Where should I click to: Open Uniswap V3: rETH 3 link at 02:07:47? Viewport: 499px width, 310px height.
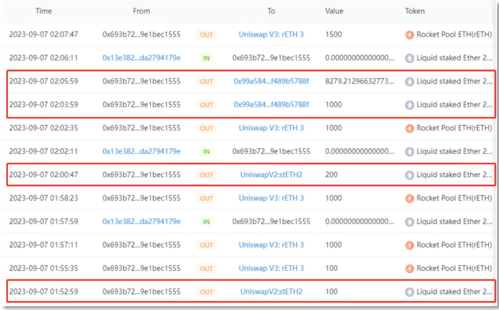pyautogui.click(x=271, y=35)
